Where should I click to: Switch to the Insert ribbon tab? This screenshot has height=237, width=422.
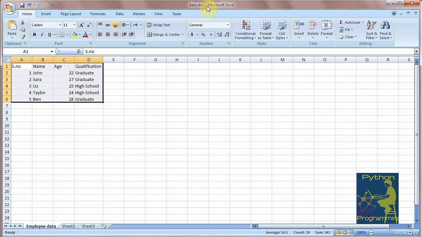tap(46, 14)
